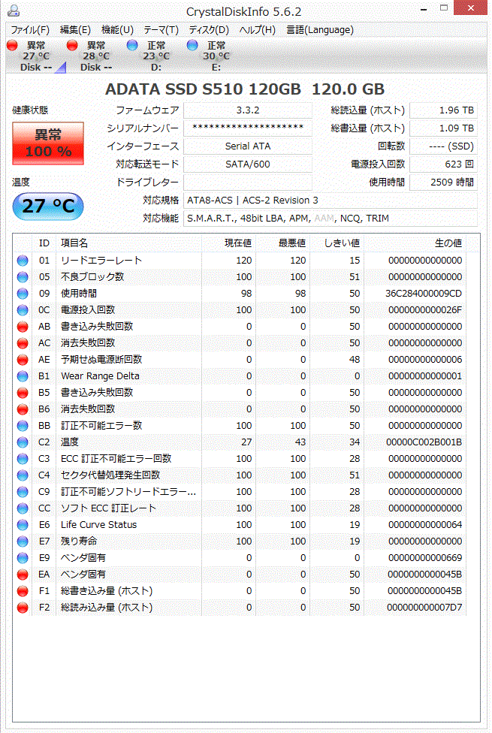
Task: Click the red status orb for attribute B5
Action: pyautogui.click(x=23, y=393)
